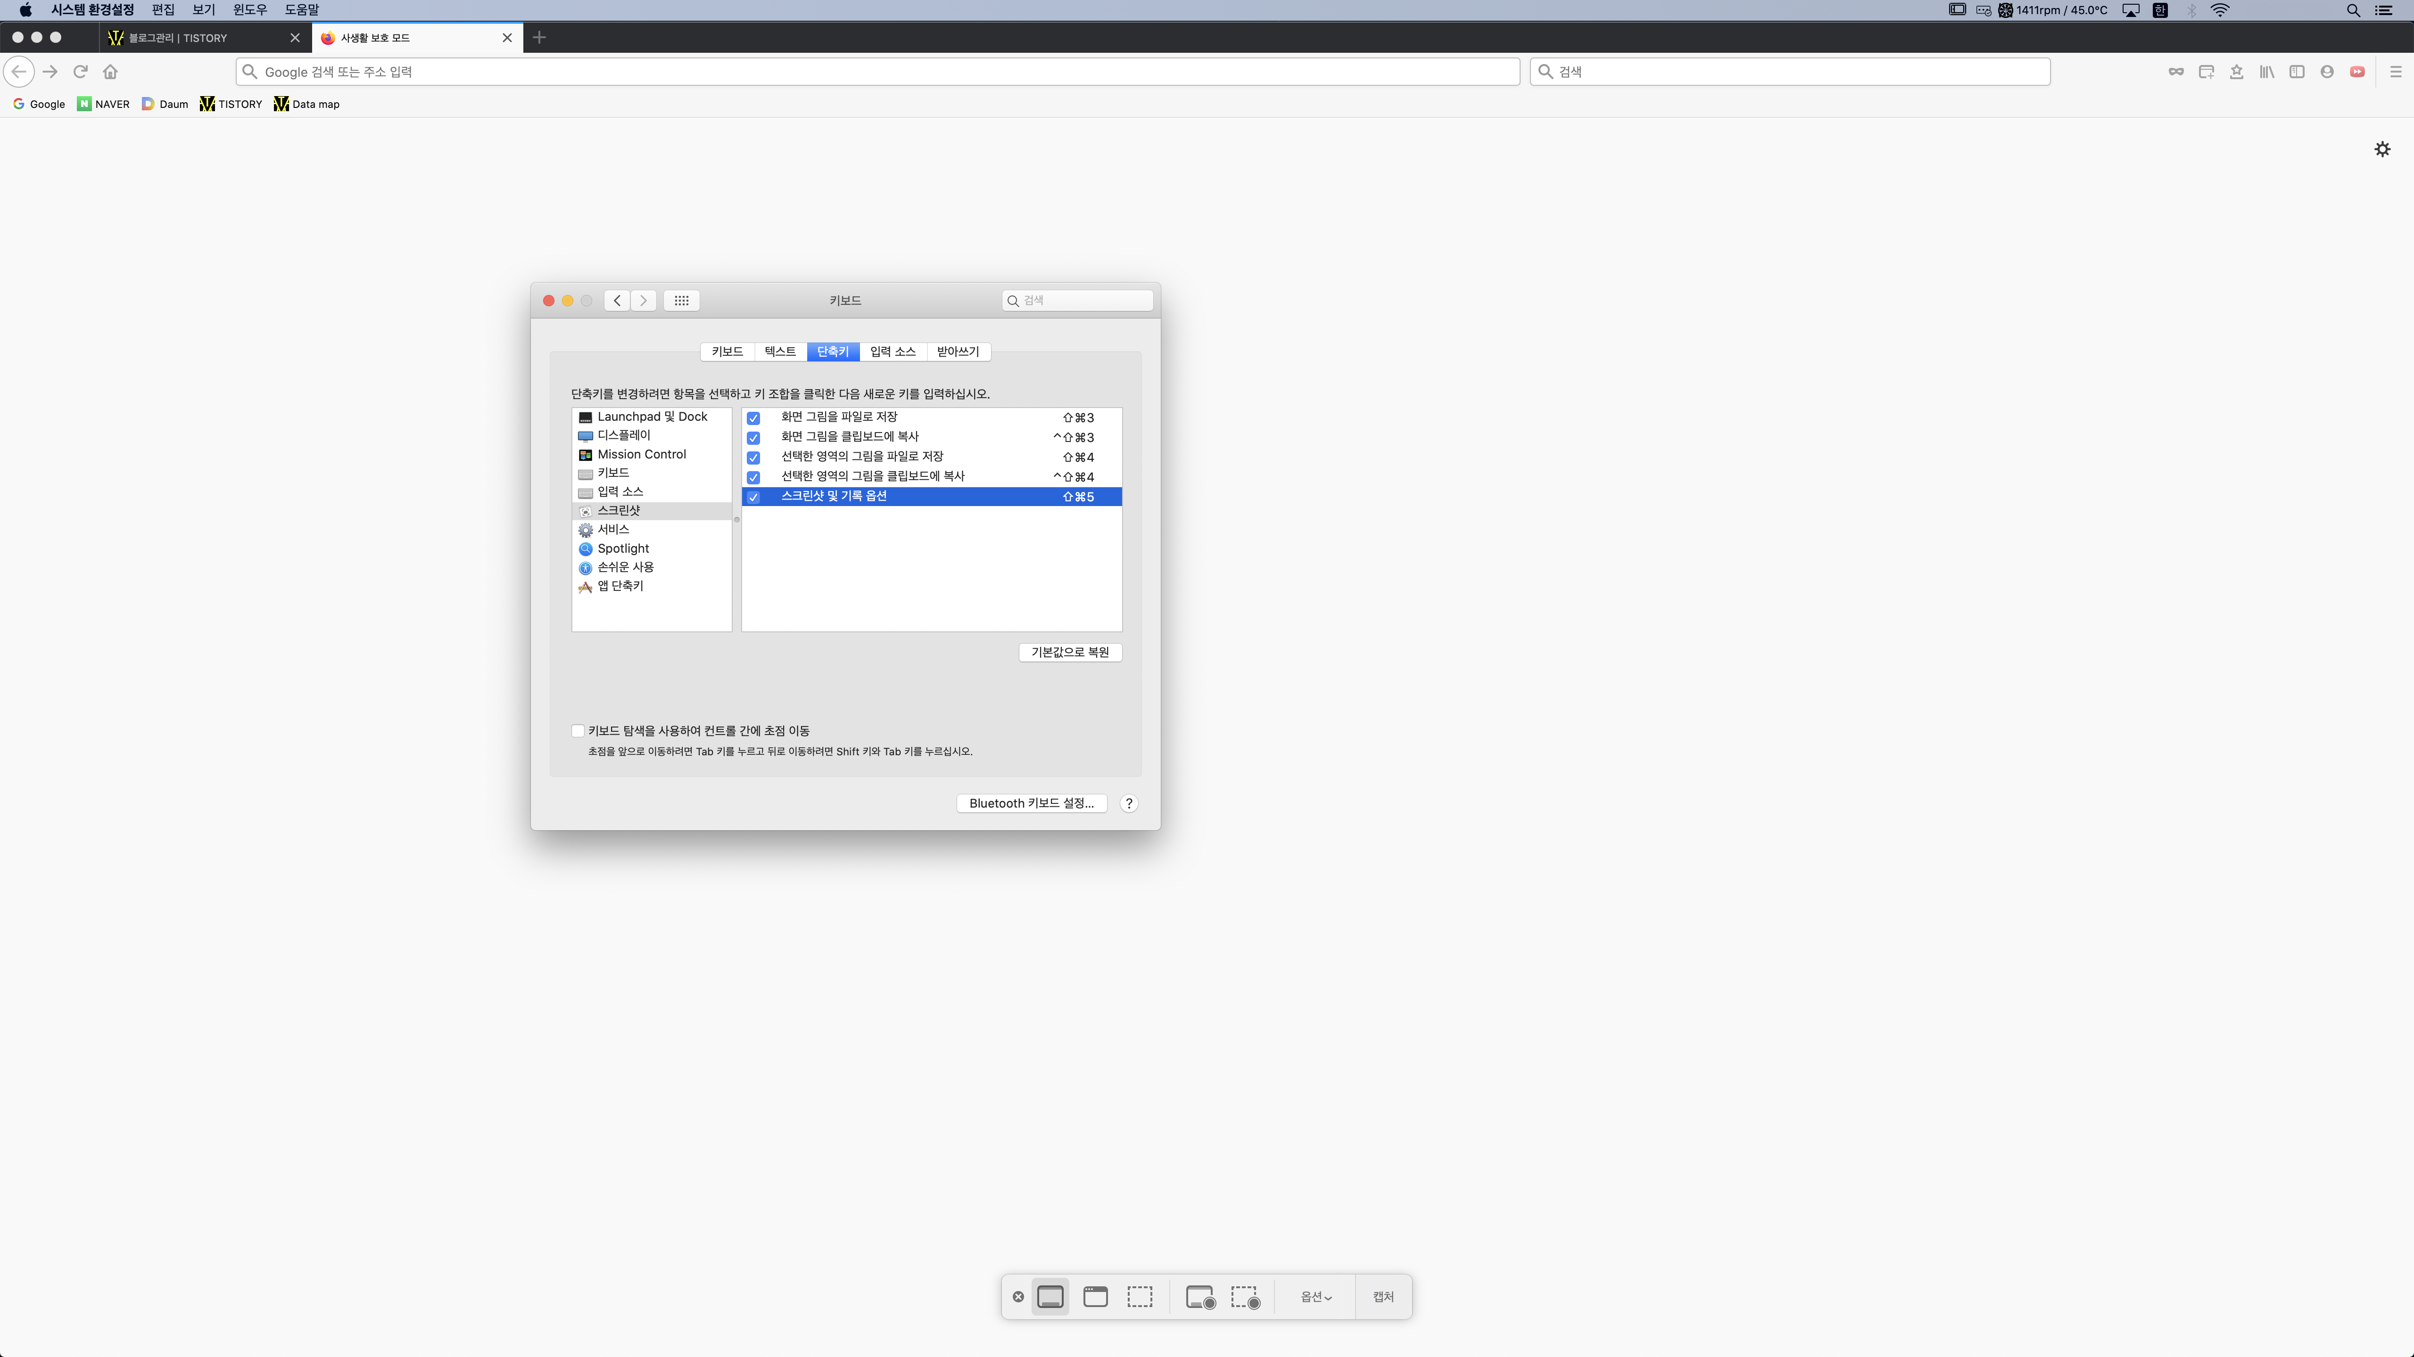
Task: Enable 키보드 탐색 focus movement checkbox
Action: click(577, 730)
